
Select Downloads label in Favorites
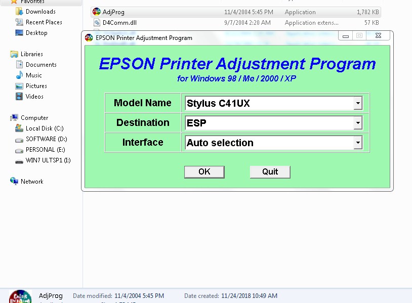point(40,12)
